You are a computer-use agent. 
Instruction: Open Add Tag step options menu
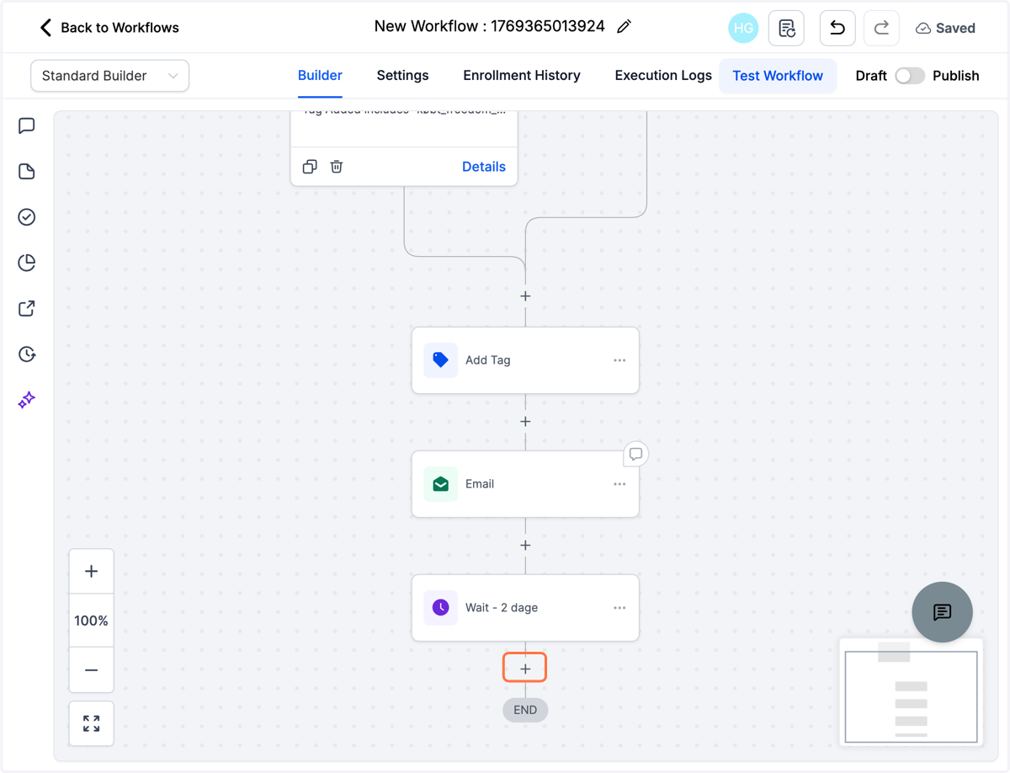tap(619, 360)
